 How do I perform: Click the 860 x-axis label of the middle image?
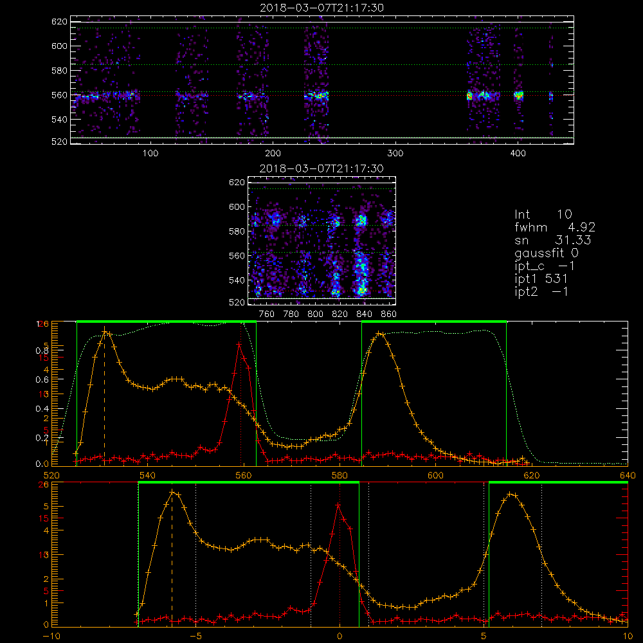coord(389,314)
